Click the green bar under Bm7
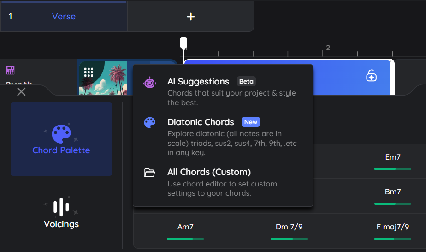The width and height of the screenshot is (426, 252). [393, 204]
